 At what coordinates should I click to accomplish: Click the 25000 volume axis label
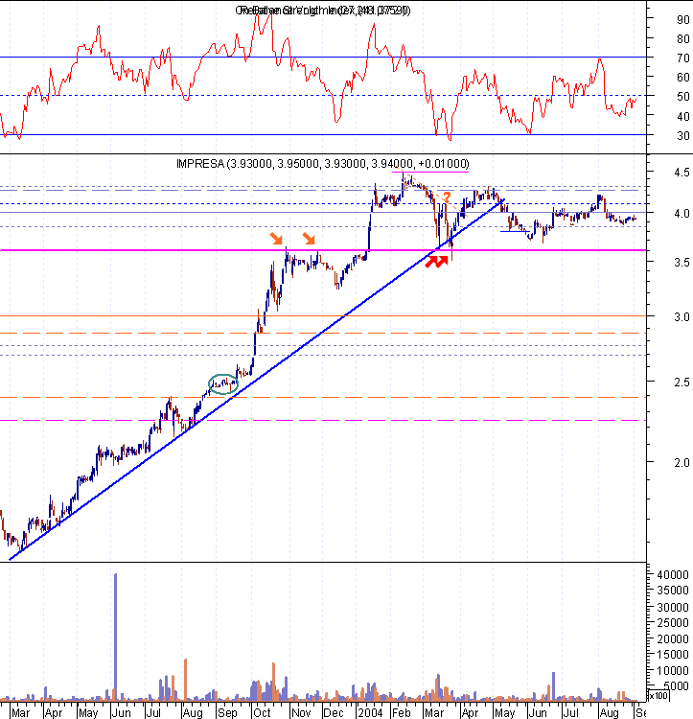click(672, 623)
